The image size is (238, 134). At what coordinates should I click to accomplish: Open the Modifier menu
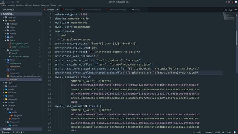[x=11, y=5]
